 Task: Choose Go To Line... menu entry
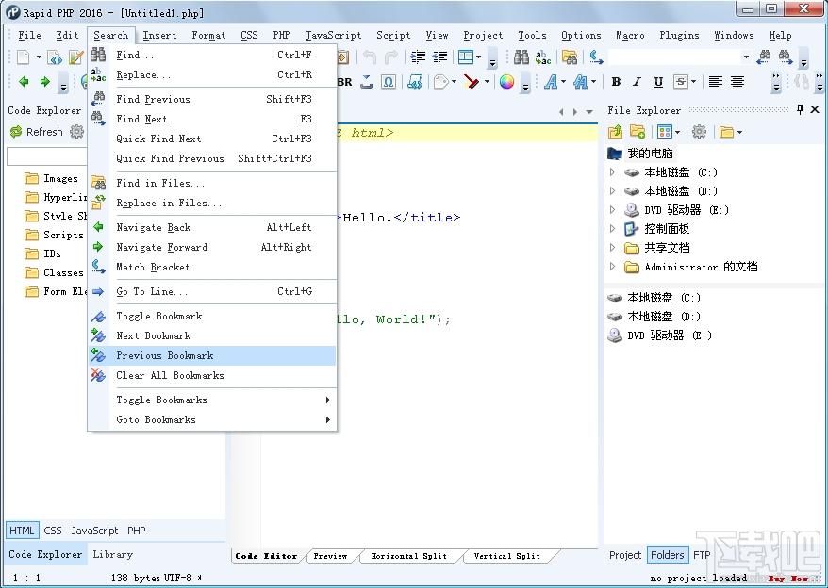click(212, 291)
